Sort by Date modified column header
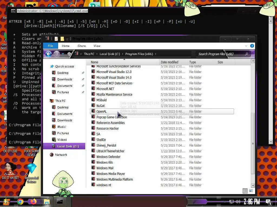 pyautogui.click(x=173, y=62)
